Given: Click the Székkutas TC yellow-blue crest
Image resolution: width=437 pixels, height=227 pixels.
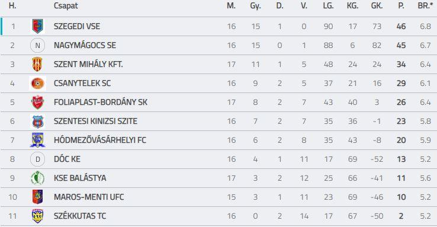Looking at the screenshot, I should pyautogui.click(x=38, y=216).
